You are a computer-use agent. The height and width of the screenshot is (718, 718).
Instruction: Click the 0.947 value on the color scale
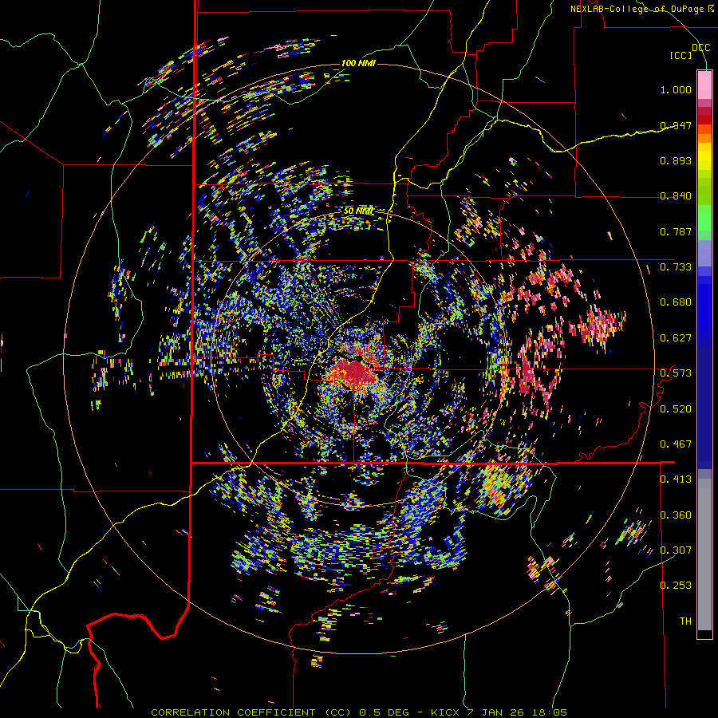click(x=676, y=125)
